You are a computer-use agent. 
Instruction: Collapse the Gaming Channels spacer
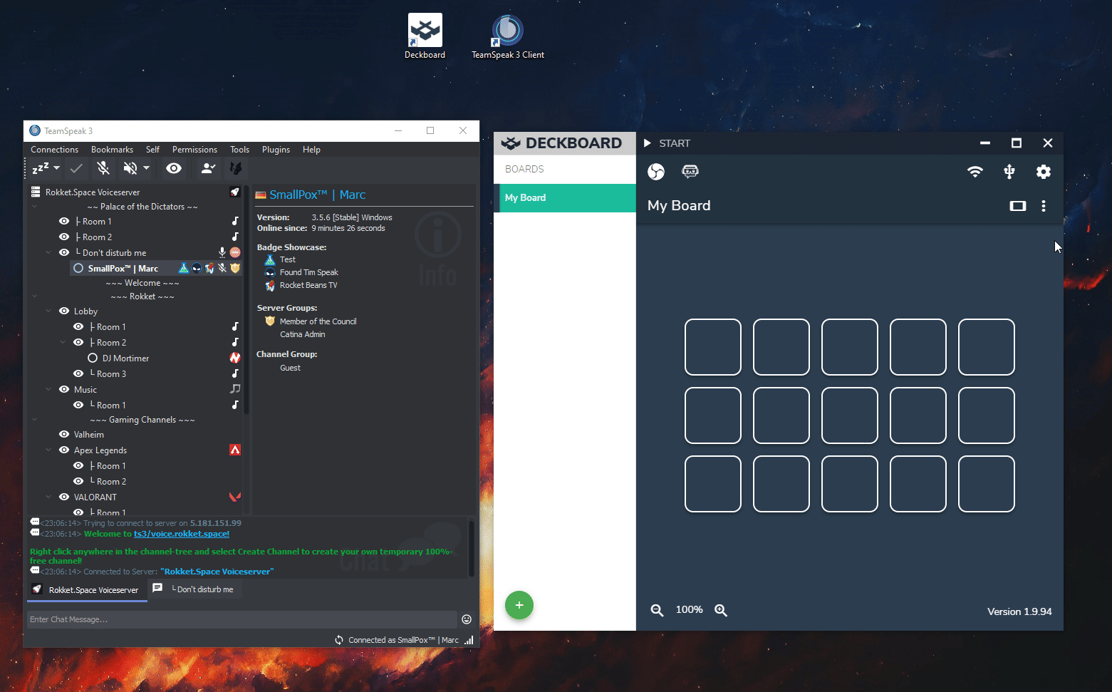[x=34, y=420]
